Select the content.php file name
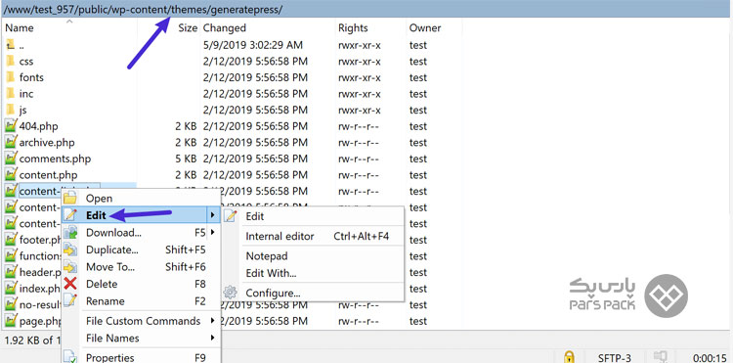 coord(48,175)
